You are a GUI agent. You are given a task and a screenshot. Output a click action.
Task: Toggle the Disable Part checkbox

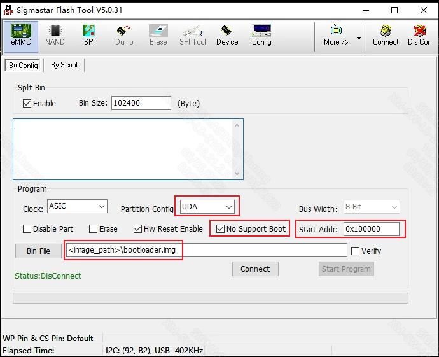[x=27, y=228]
